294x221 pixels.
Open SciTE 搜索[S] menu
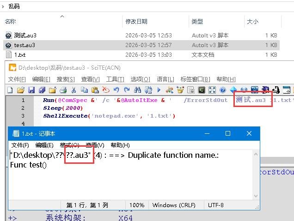point(66,79)
